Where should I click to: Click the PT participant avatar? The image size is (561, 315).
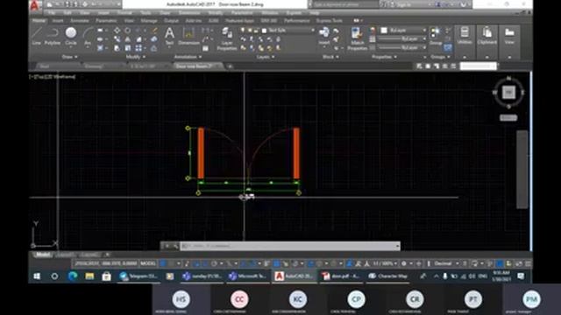(x=473, y=299)
